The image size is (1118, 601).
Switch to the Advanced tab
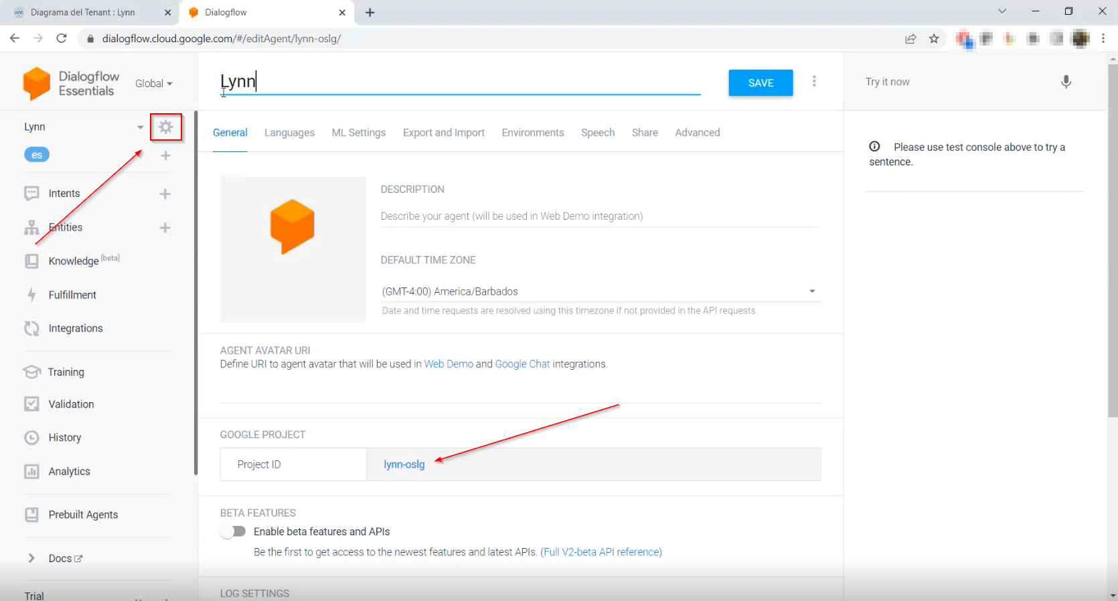(698, 133)
